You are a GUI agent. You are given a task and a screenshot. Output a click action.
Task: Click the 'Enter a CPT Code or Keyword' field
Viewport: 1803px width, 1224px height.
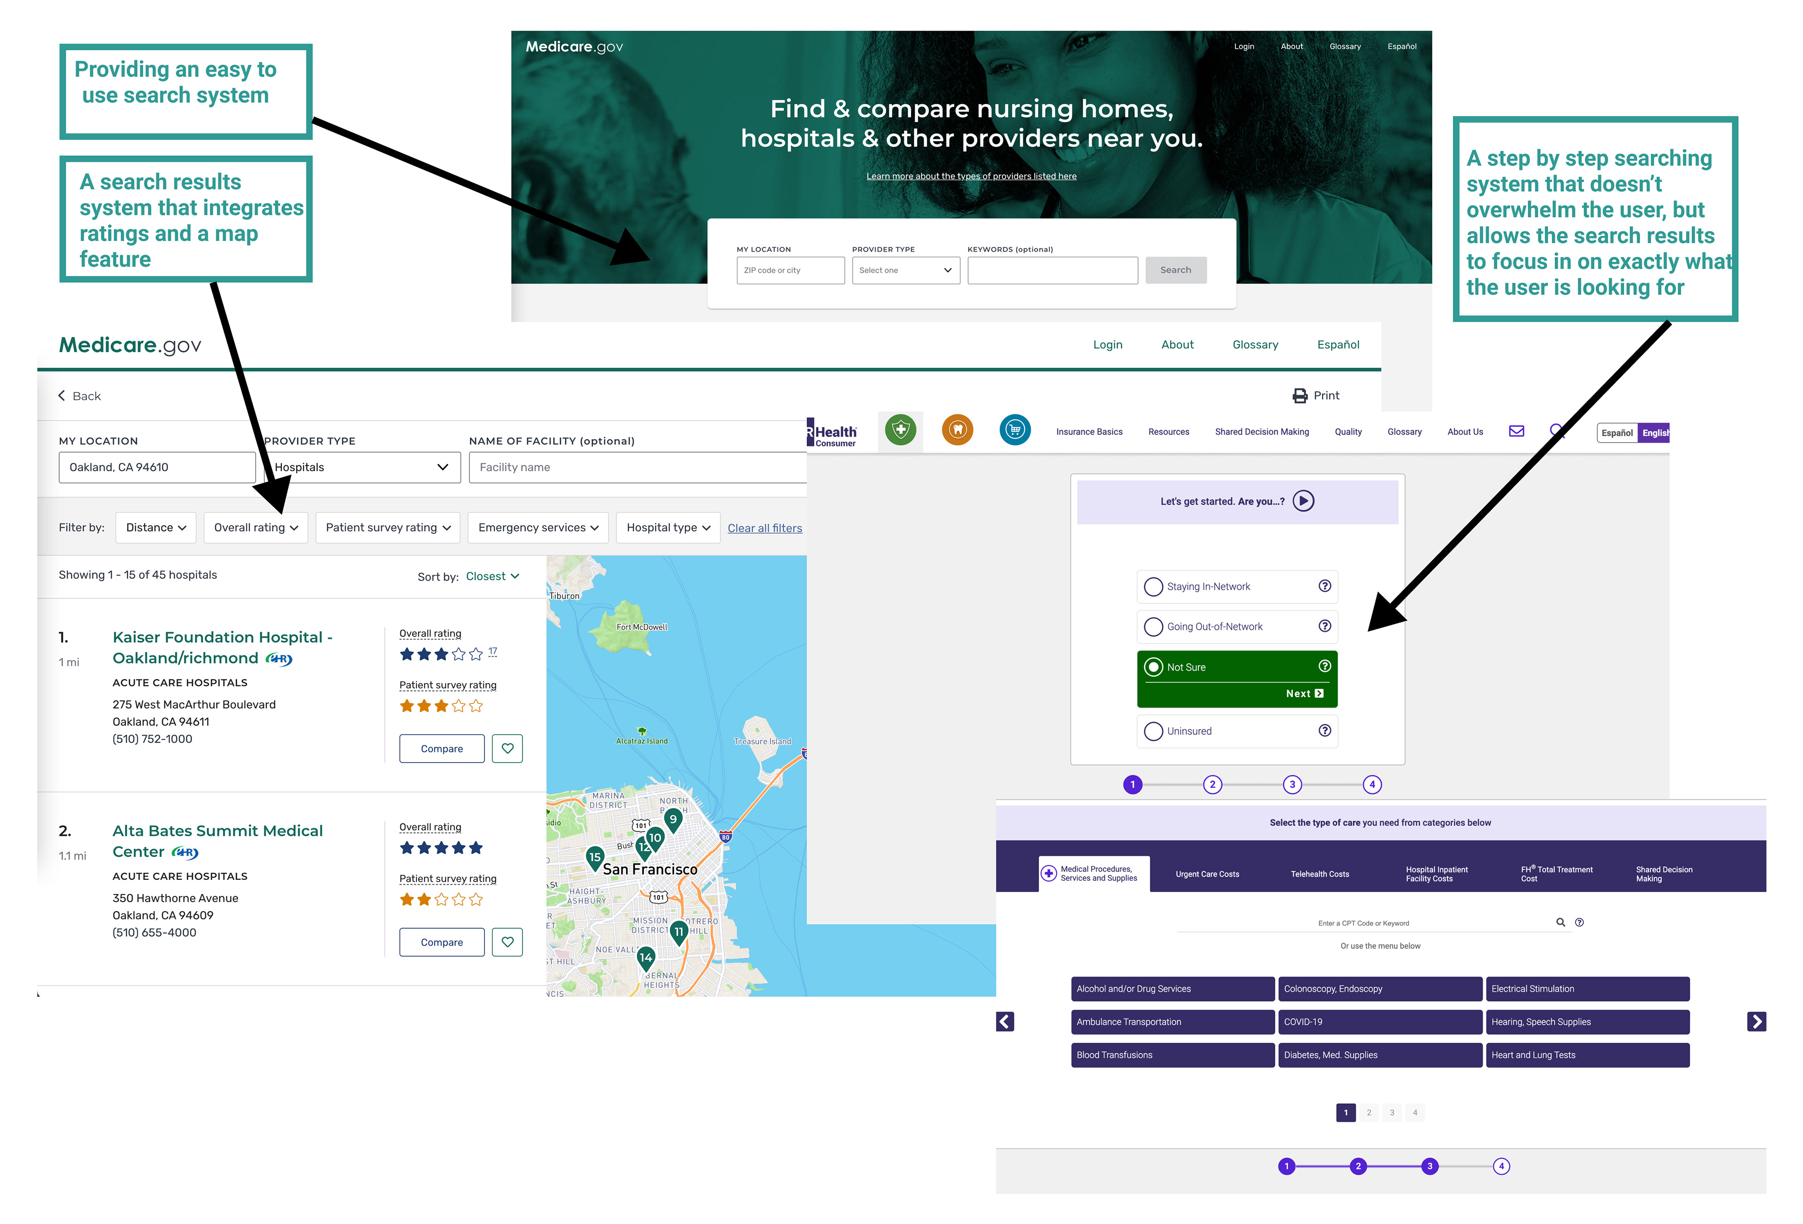[1363, 923]
